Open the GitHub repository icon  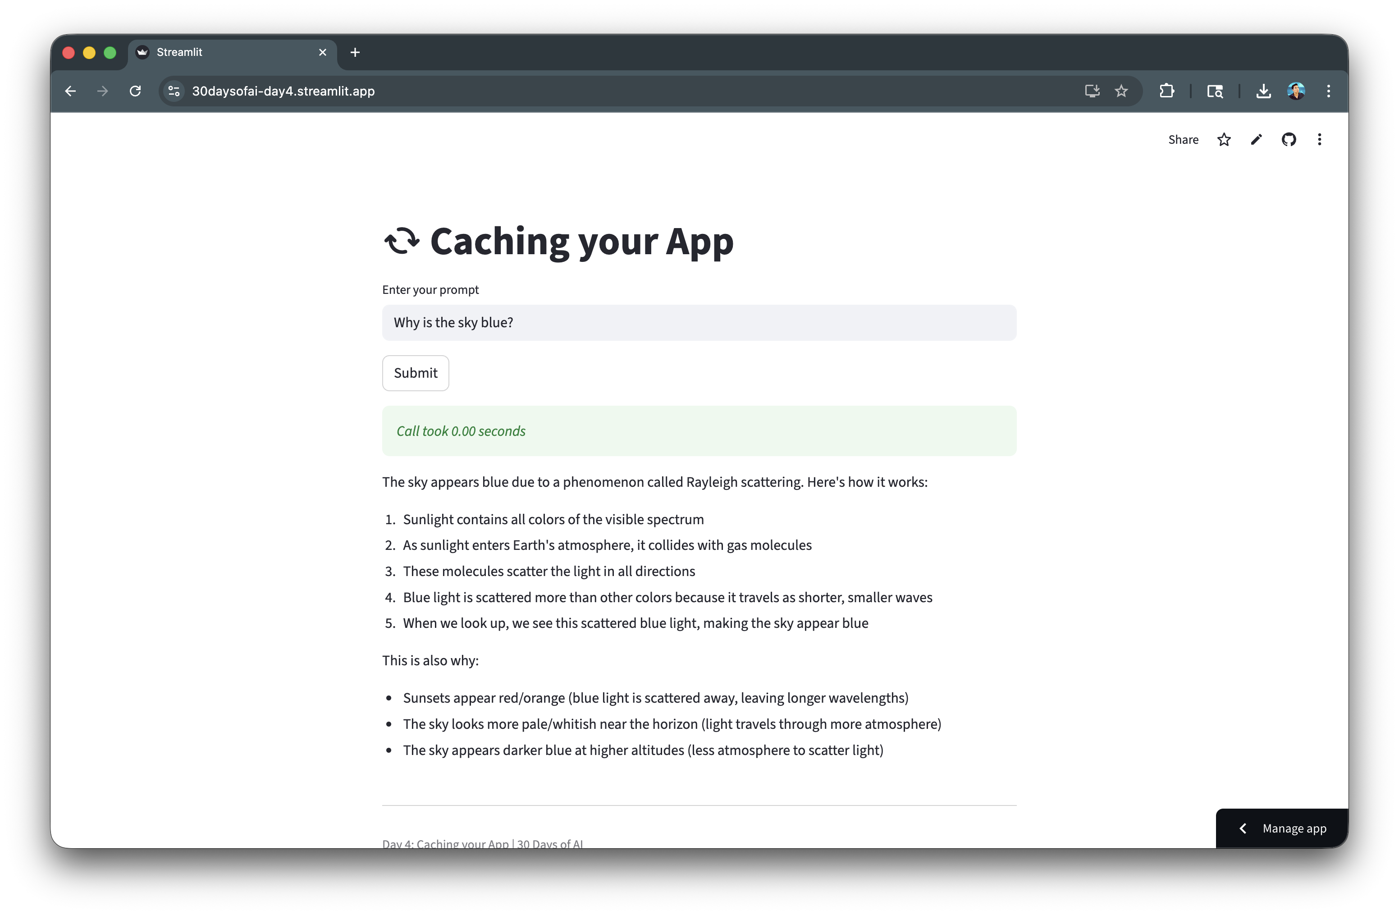coord(1289,140)
